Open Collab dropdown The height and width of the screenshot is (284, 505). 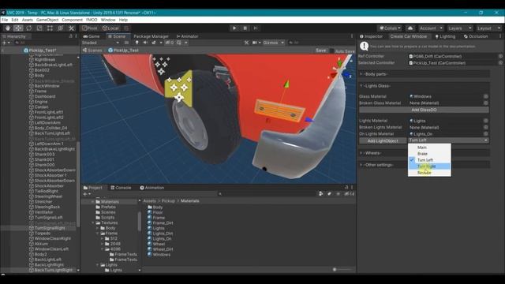[390, 28]
